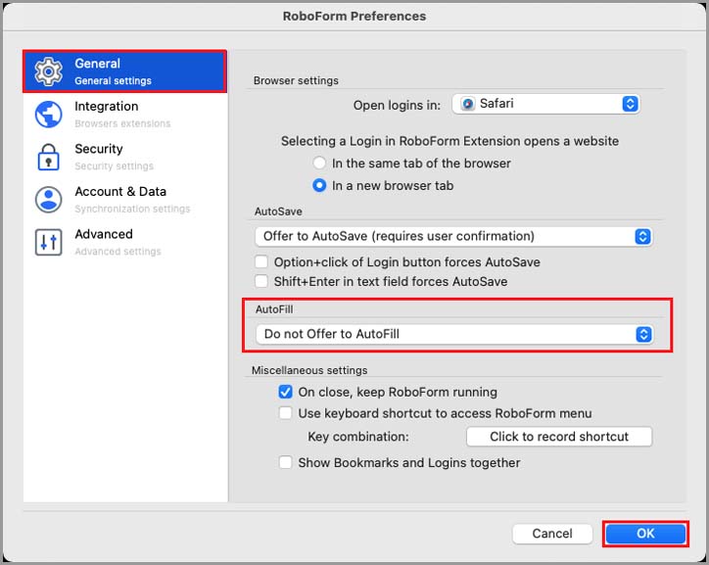
Task: Check 'Show Bookmarks and Logins together'
Action: [x=285, y=462]
